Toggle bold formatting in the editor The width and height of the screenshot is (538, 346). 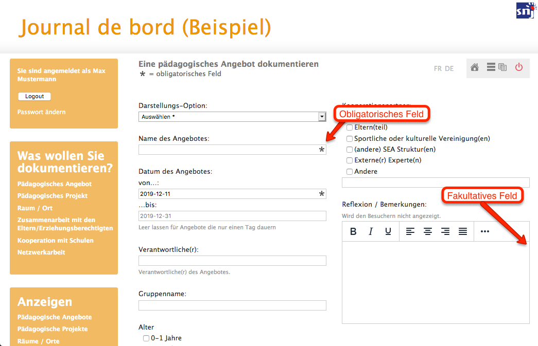[x=353, y=231]
